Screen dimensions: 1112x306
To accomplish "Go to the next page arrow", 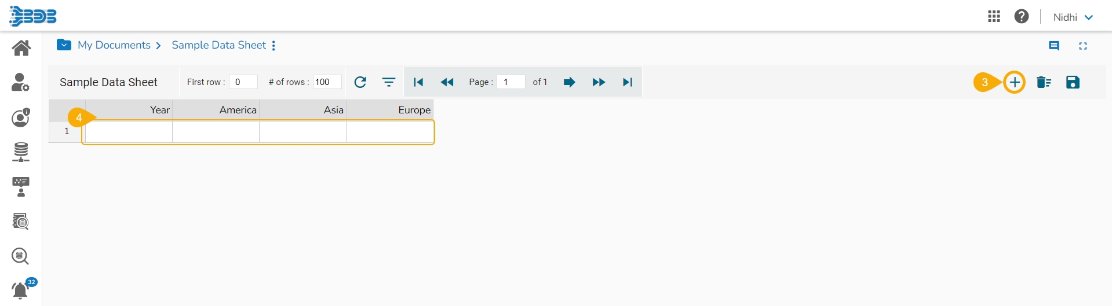I will click(569, 82).
